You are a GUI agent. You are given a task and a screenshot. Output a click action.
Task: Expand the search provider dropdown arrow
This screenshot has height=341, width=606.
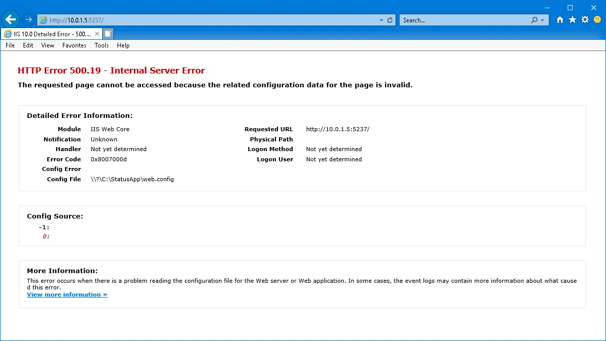542,20
